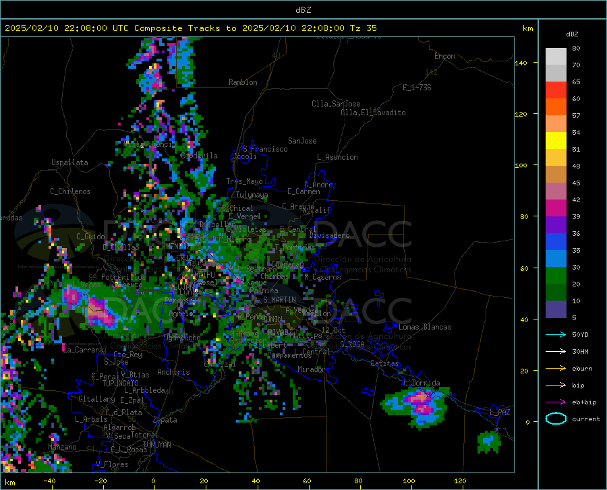The image size is (607, 490).
Task: Click the Zapata label
Action: point(165,420)
